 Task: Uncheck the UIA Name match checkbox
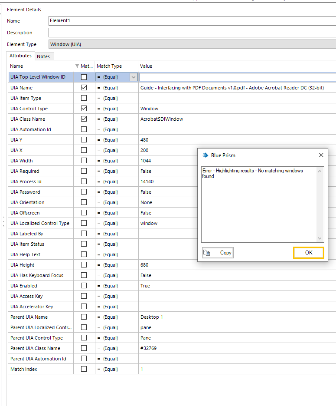[84, 88]
